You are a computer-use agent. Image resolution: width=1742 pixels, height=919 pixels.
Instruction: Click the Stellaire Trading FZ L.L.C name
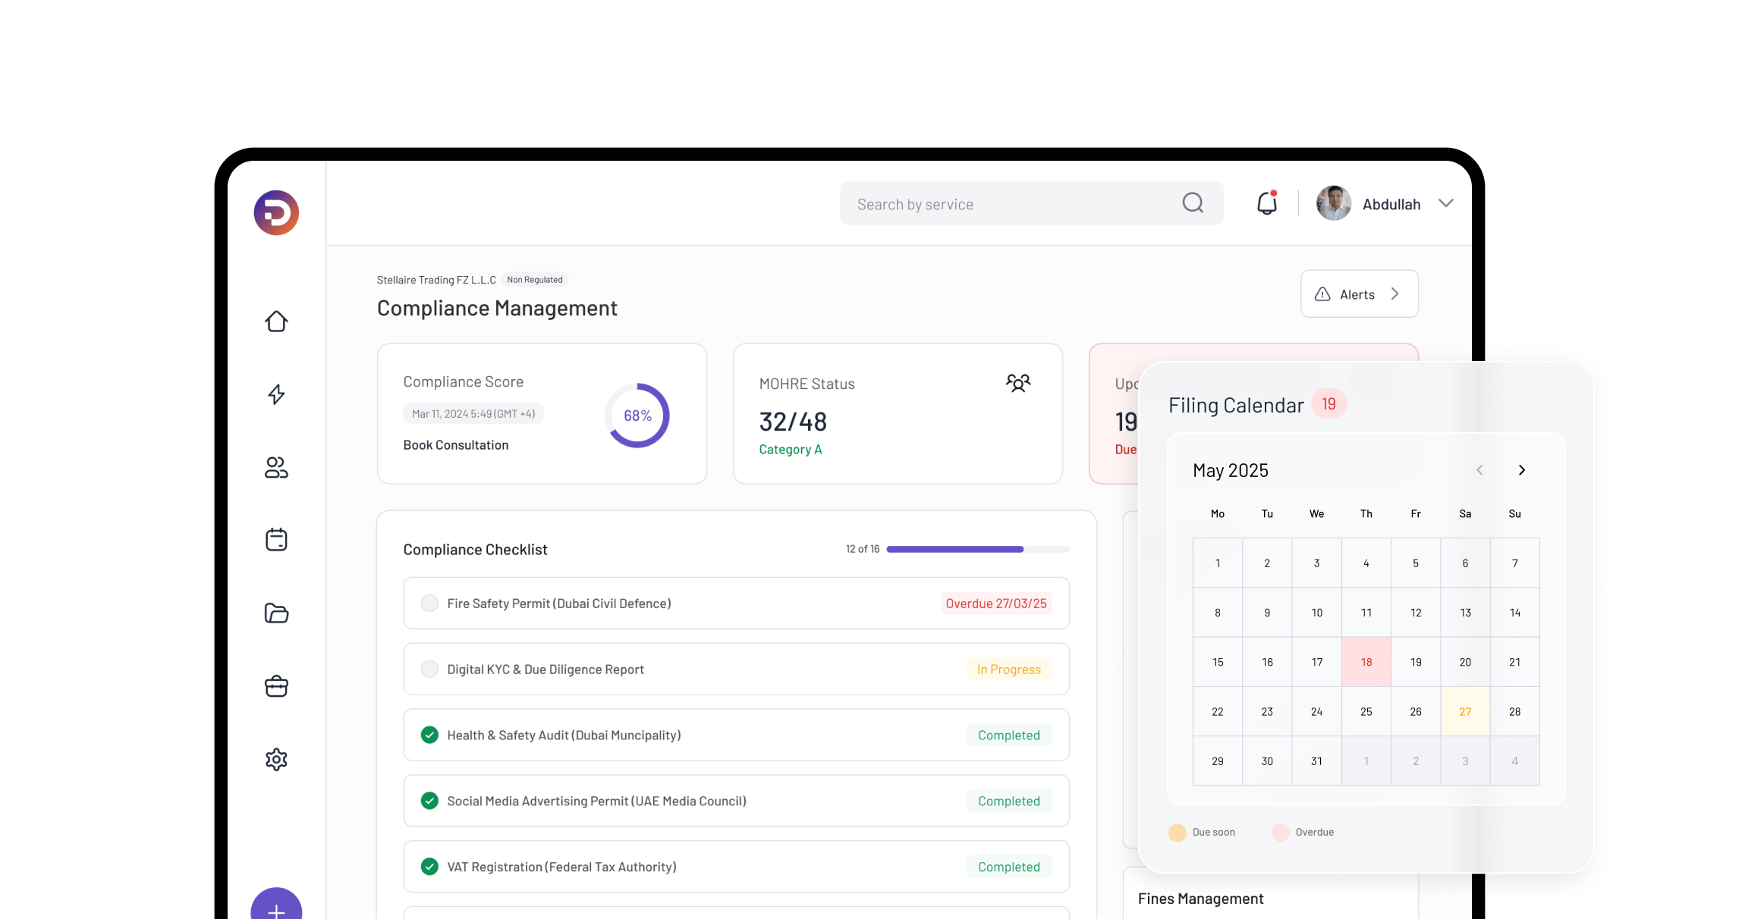coord(436,280)
